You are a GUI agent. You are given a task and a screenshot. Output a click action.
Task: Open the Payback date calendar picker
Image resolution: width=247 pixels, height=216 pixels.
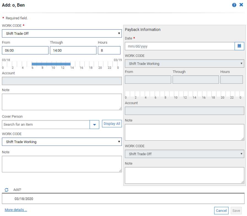[239, 46]
